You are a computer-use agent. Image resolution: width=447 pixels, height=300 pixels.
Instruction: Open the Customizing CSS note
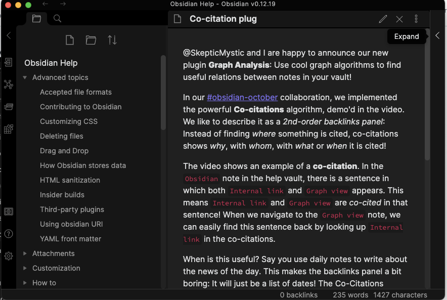coord(69,121)
